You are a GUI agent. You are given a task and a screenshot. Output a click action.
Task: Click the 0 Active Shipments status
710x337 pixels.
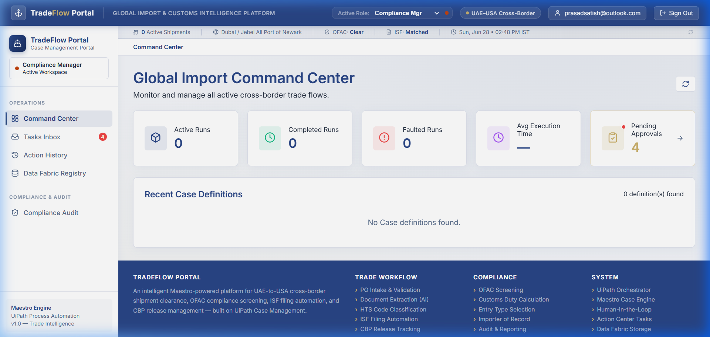pyautogui.click(x=162, y=32)
